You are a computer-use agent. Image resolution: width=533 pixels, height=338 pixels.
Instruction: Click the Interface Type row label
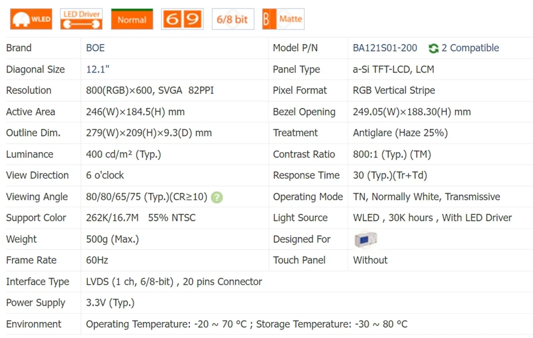click(x=38, y=282)
